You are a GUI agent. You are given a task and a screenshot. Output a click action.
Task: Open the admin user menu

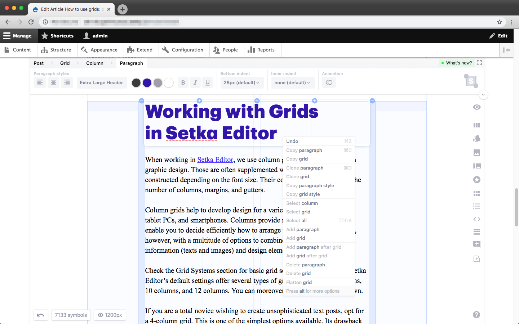pyautogui.click(x=96, y=36)
